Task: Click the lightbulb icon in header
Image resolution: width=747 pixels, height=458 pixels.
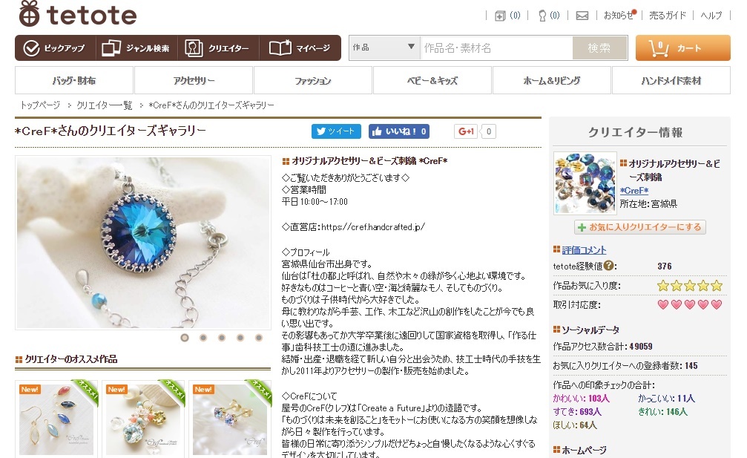Action: pyautogui.click(x=542, y=16)
